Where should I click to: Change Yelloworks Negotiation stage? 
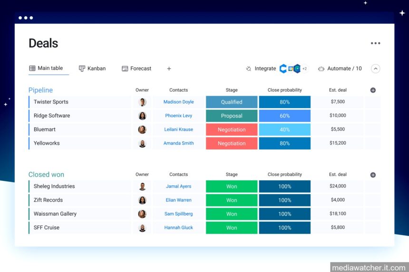pyautogui.click(x=232, y=143)
